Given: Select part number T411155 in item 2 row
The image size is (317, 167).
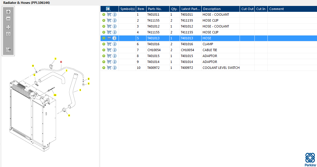Looking at the screenshot, I should [x=153, y=20].
